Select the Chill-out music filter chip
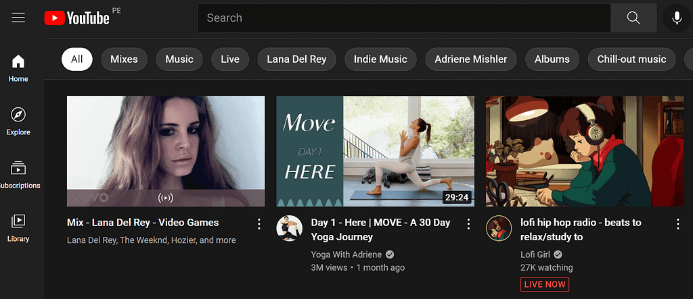Screen dimensions: 693x299 pyautogui.click(x=631, y=59)
